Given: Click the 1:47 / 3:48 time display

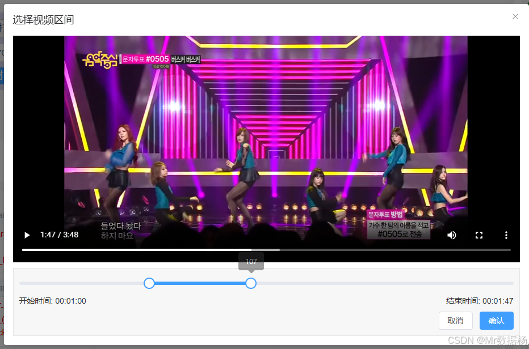Looking at the screenshot, I should click(60, 235).
